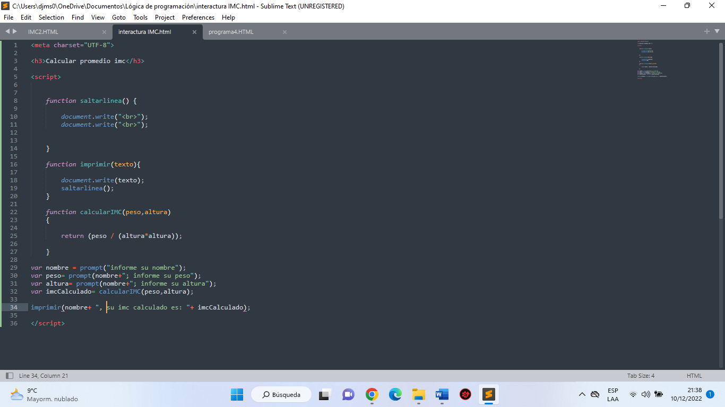The image size is (725, 407).
Task: Open the File menu
Action: click(x=8, y=17)
